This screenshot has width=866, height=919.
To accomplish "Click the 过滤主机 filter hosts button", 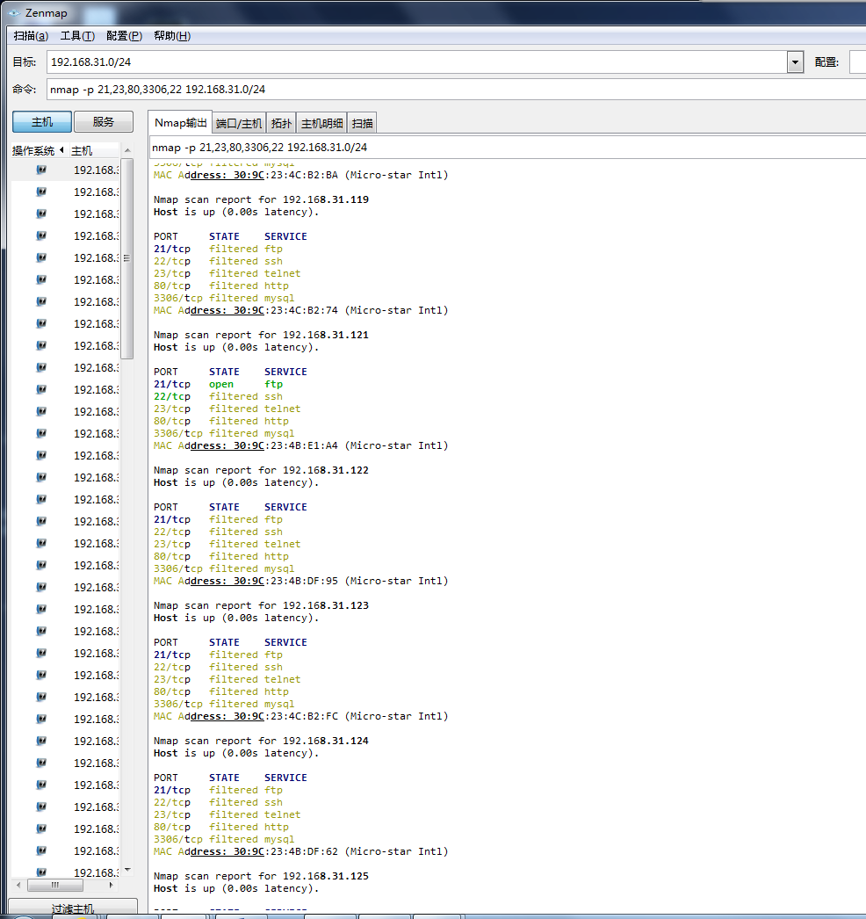I will [x=73, y=908].
